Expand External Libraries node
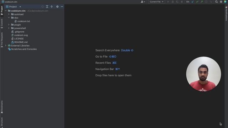 [x=6, y=46]
